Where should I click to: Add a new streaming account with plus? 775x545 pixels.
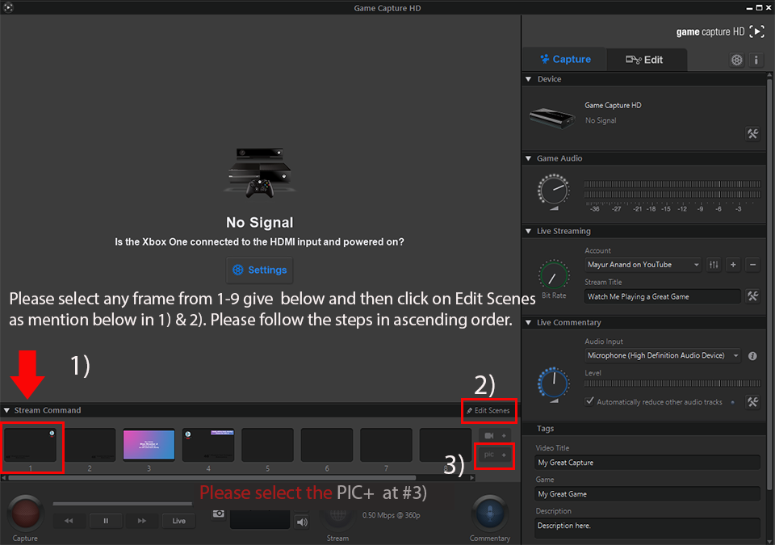[733, 265]
